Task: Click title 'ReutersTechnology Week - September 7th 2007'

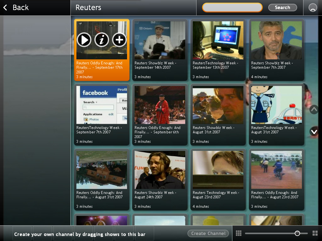Action: [99, 130]
